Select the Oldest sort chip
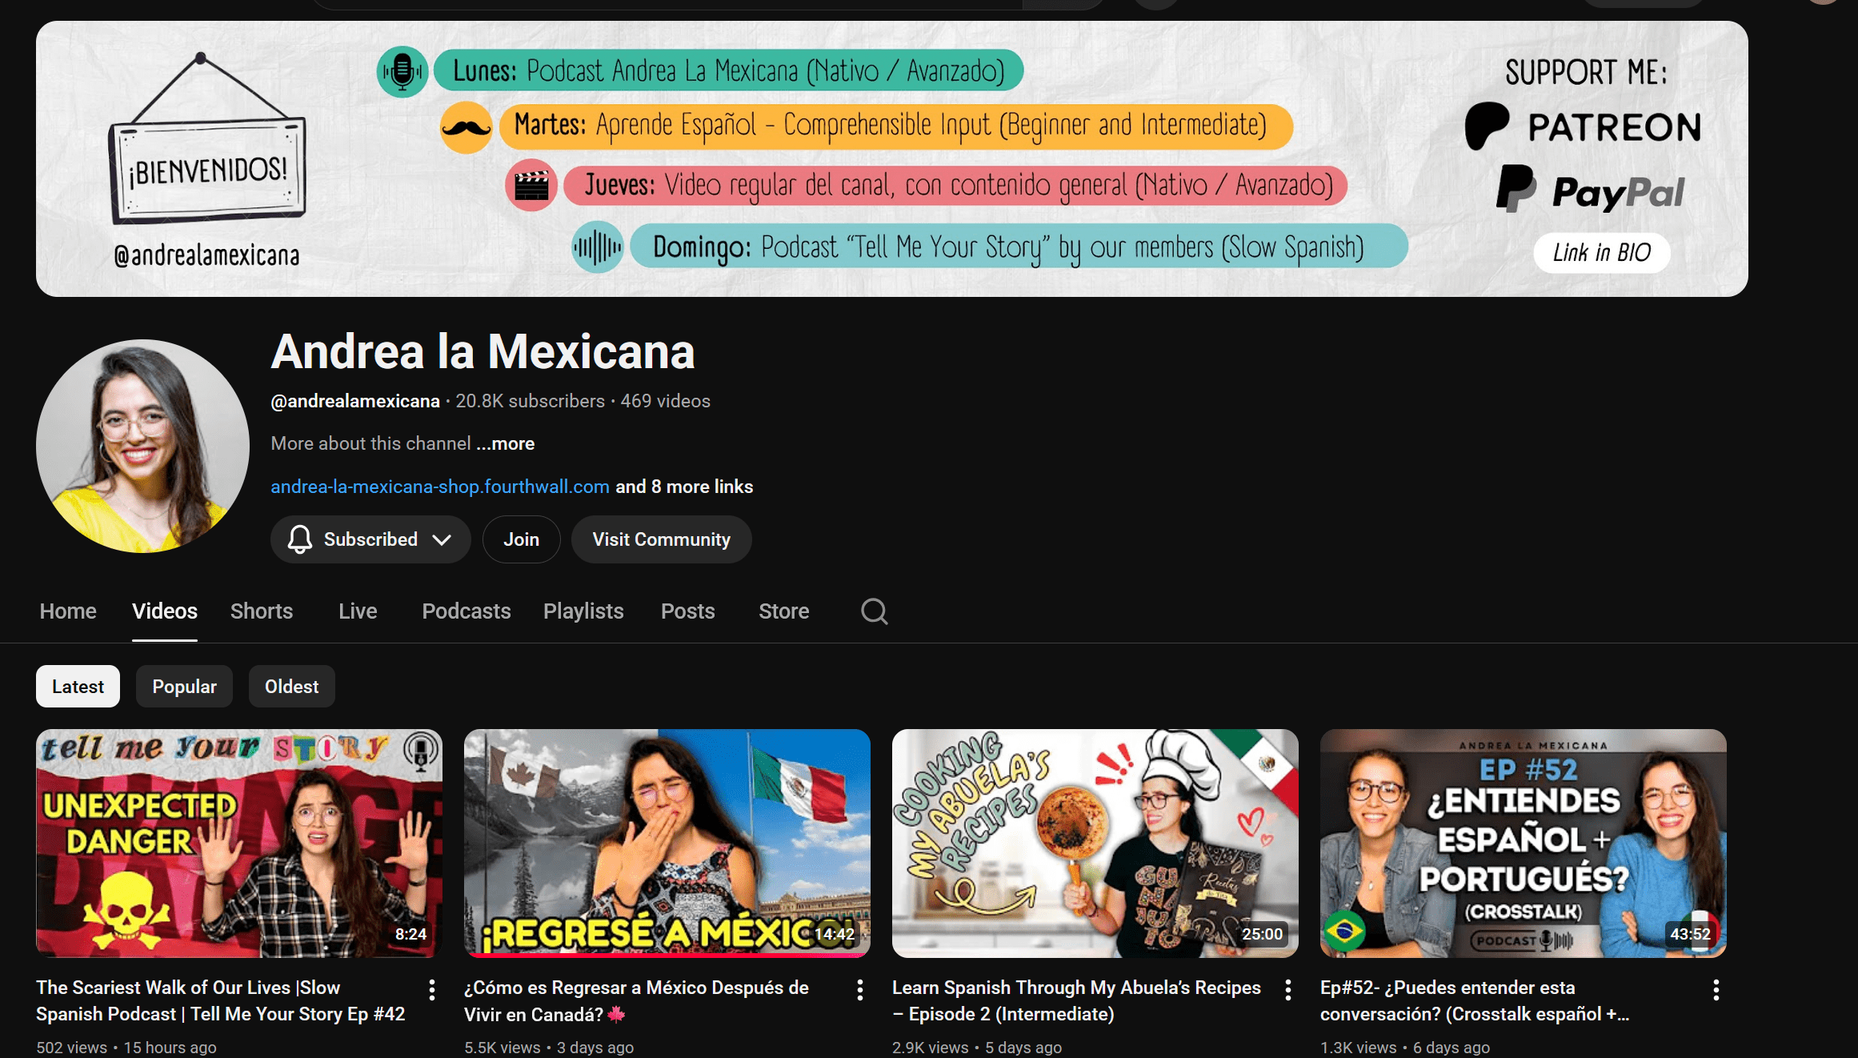Screen dimensions: 1858x1058 point(291,687)
